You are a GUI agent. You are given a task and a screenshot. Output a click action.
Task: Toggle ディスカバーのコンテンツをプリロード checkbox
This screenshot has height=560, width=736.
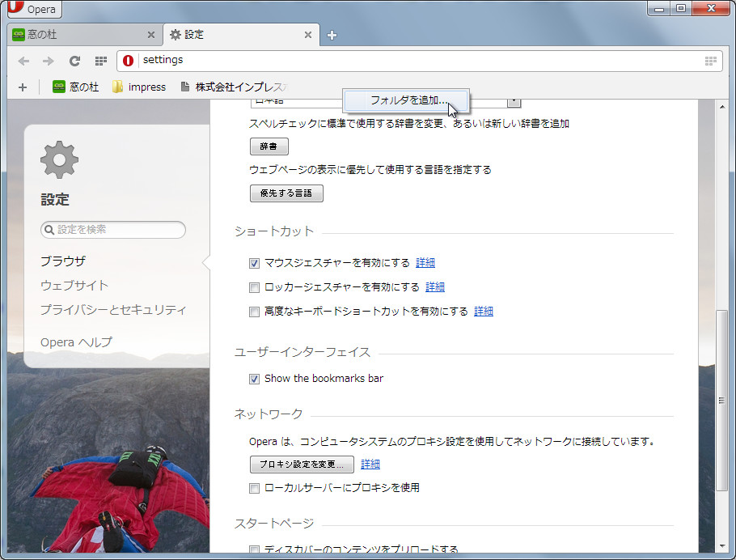coord(254,549)
